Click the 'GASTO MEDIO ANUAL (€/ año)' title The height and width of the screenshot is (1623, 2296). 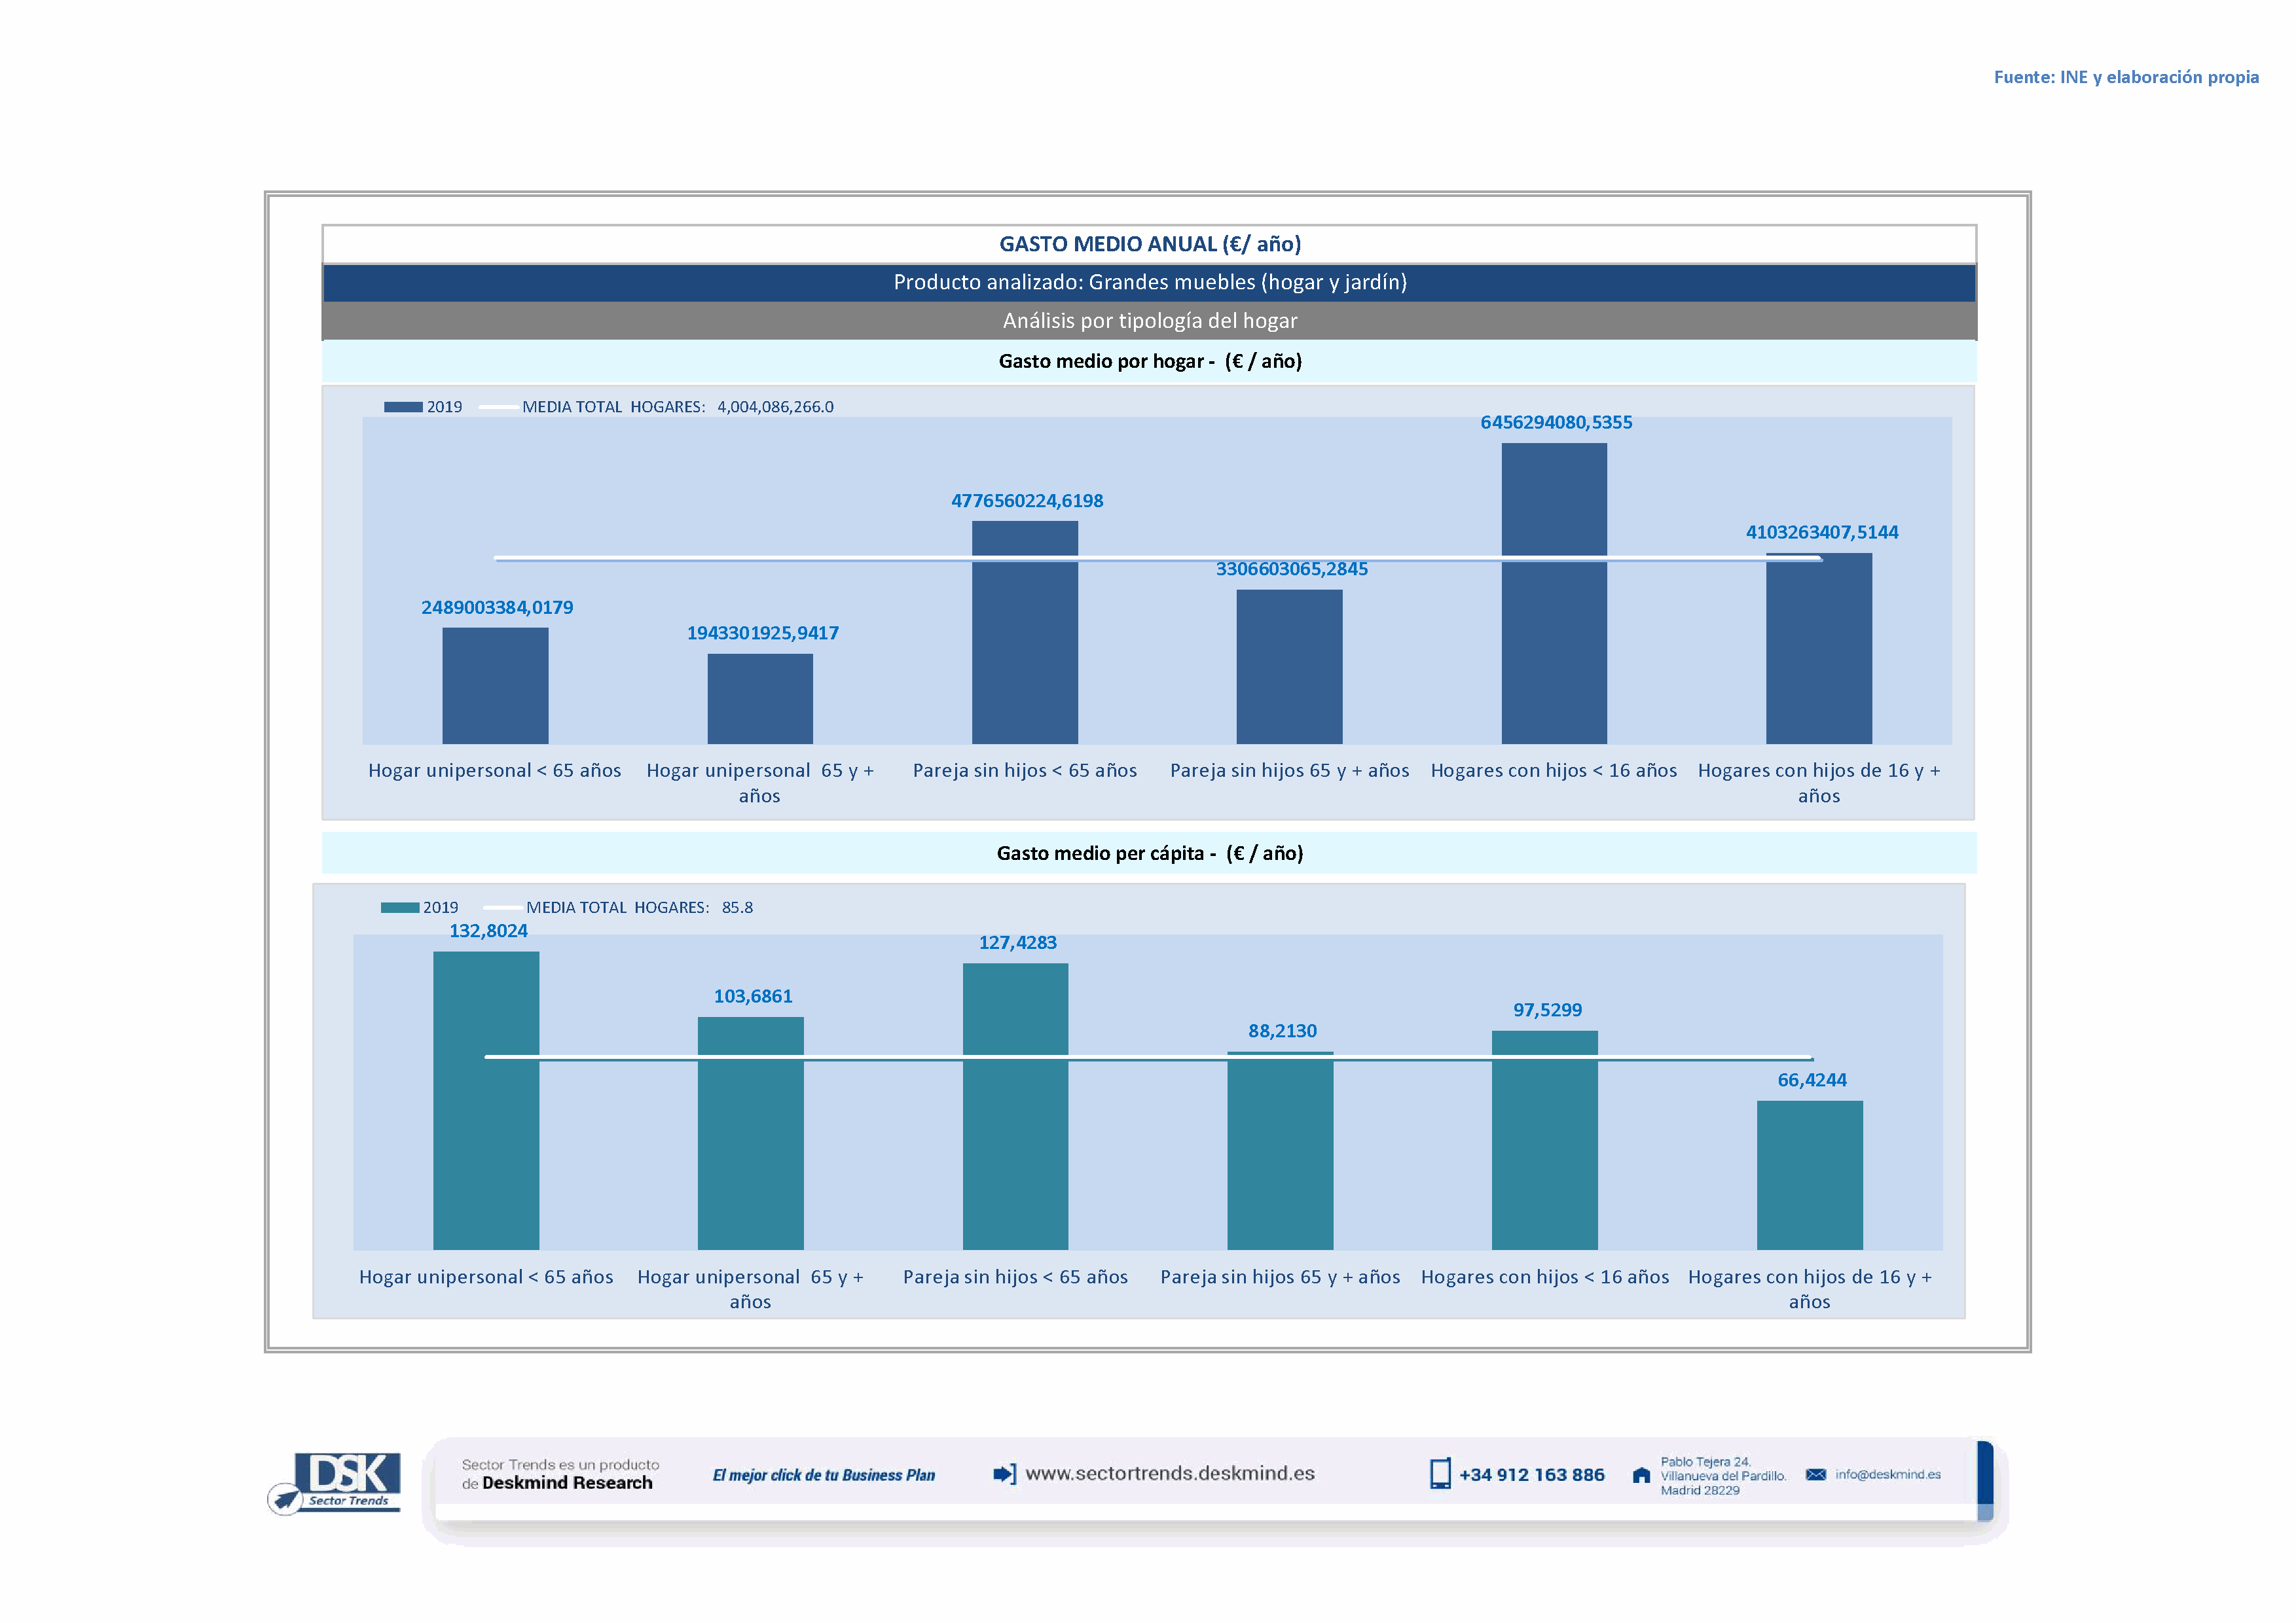[x=1149, y=244]
